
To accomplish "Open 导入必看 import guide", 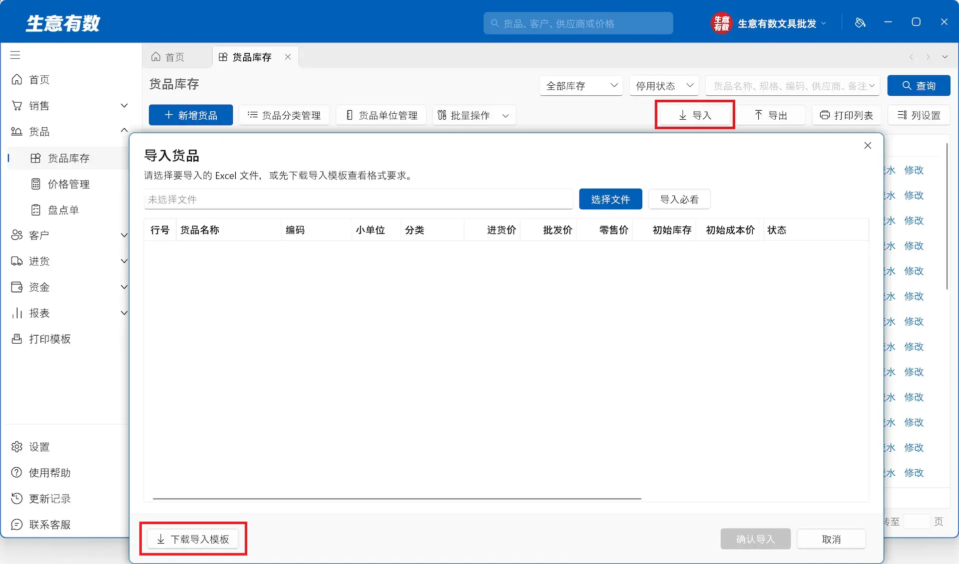I will point(679,199).
